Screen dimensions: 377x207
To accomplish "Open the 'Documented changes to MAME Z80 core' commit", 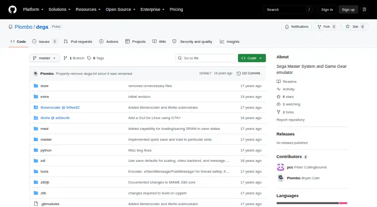I will point(162,182).
